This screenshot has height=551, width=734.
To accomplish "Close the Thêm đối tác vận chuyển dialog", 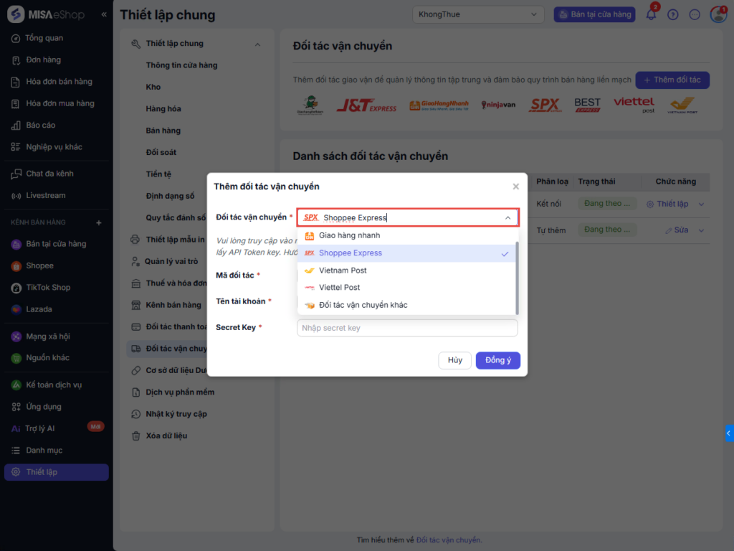I will pyautogui.click(x=516, y=187).
